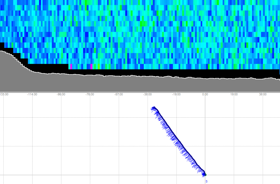Screen dimensions: 280x184
Task: Click the -76.00 axis label
Action: (90, 94)
